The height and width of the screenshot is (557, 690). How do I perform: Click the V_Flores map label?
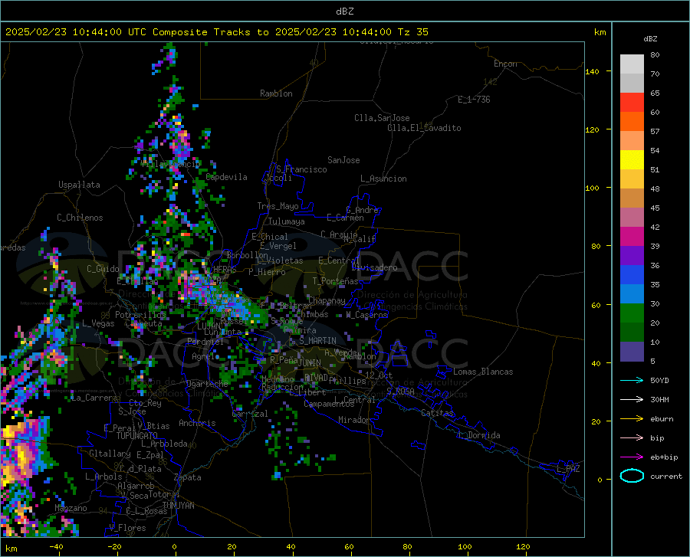(x=127, y=528)
